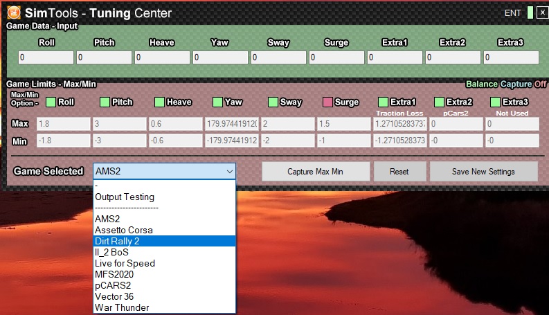The height and width of the screenshot is (315, 549).
Task: Click Extra1 Min field -1.2710528373
Action: 400,141
